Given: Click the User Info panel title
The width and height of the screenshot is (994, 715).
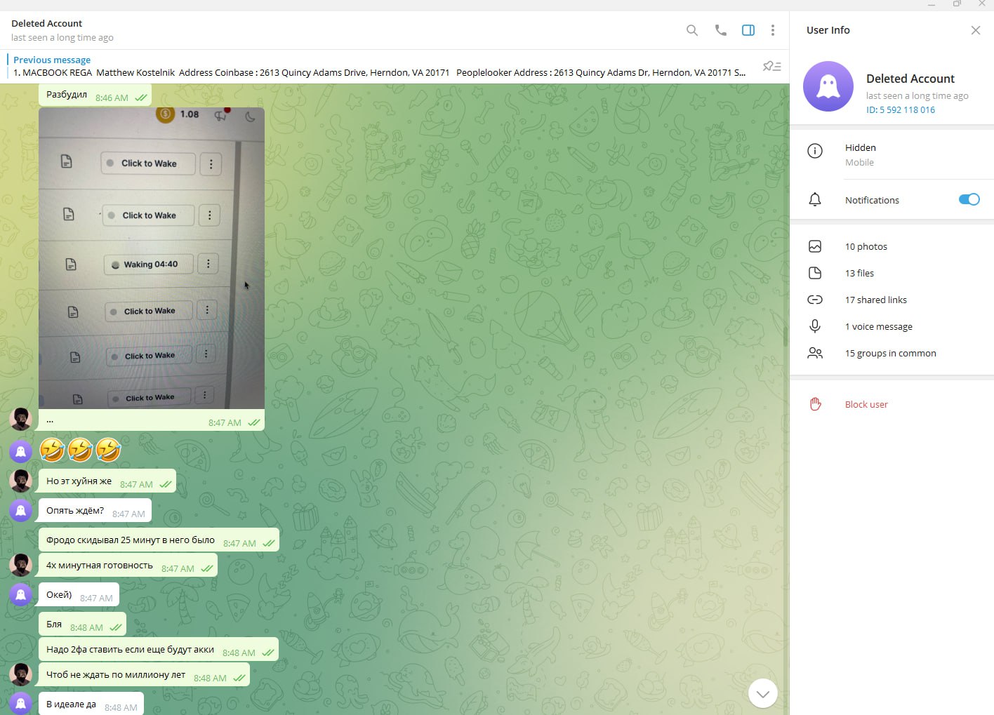Looking at the screenshot, I should (828, 30).
